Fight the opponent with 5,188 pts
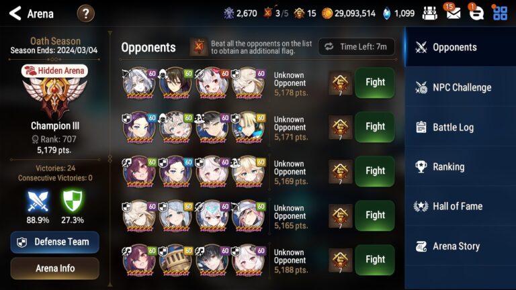Viewport: 516px width, 290px height. 375,260
